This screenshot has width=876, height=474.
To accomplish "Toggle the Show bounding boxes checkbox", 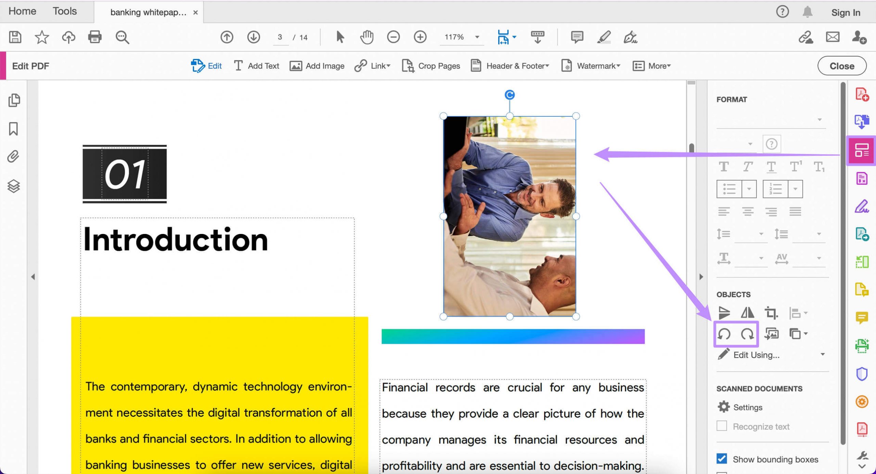I will coord(722,459).
